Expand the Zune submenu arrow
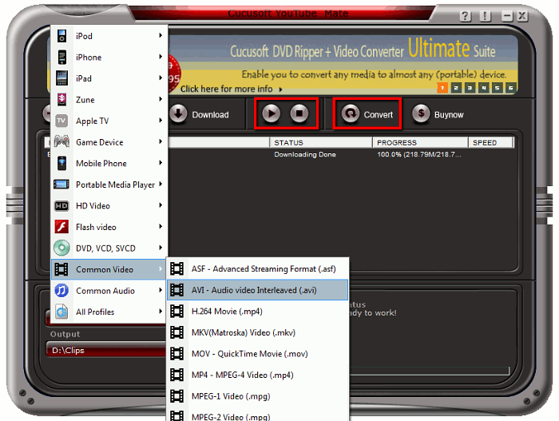This screenshot has height=421, width=559. (161, 99)
